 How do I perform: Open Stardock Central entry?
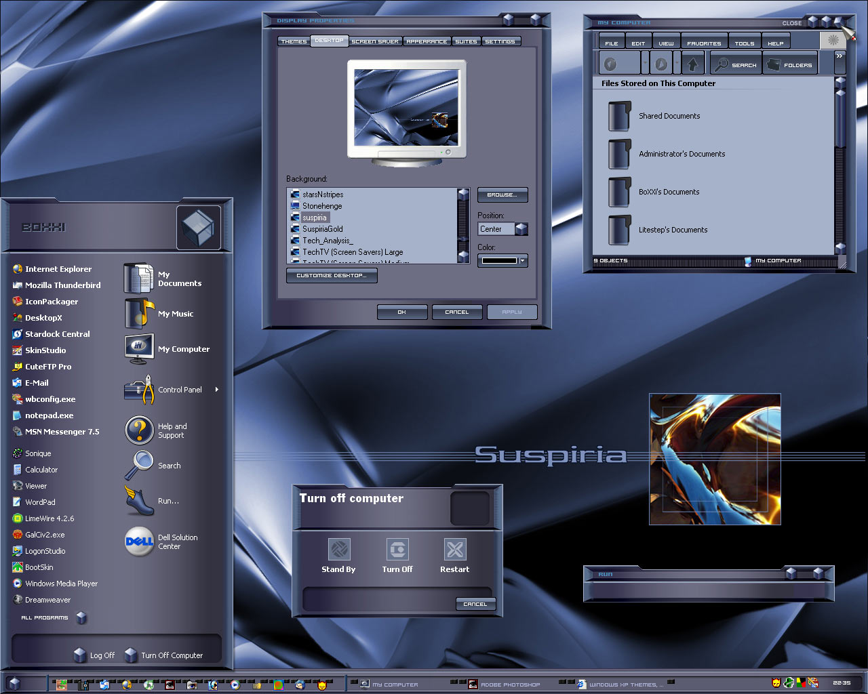tap(51, 334)
